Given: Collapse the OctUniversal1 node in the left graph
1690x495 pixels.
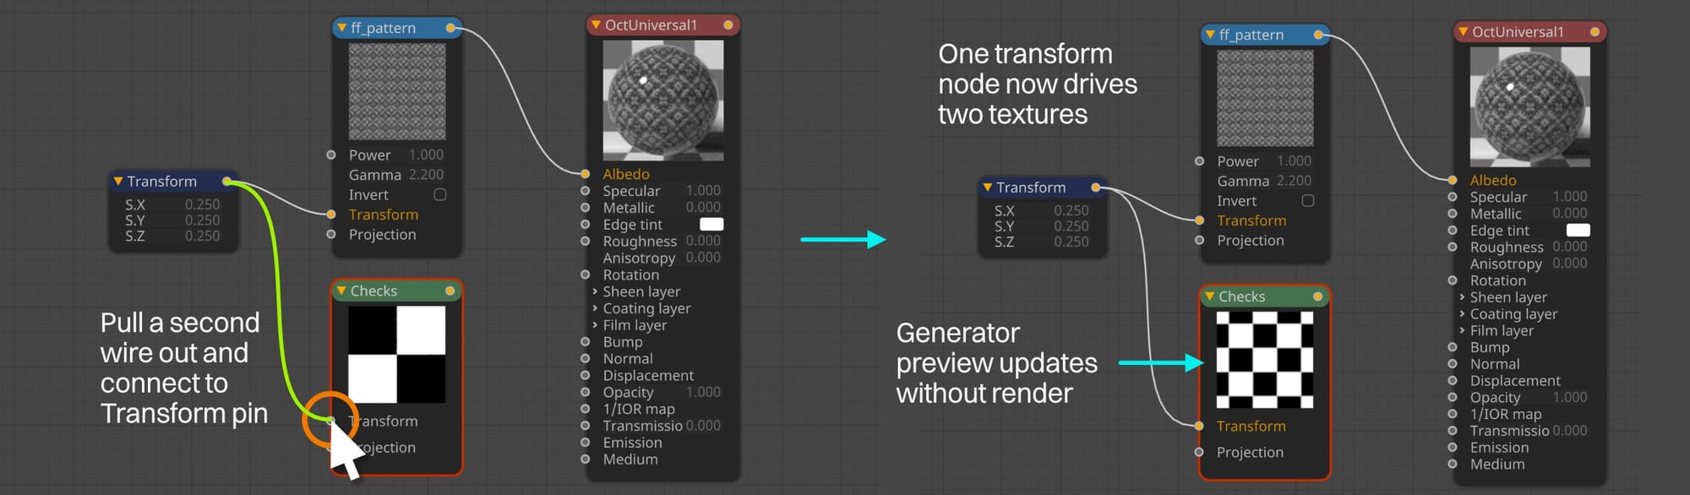Looking at the screenshot, I should click(x=596, y=25).
